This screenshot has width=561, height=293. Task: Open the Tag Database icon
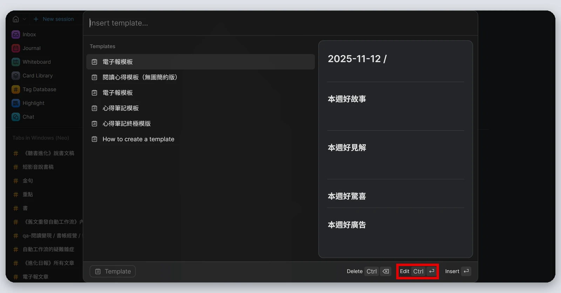point(16,89)
